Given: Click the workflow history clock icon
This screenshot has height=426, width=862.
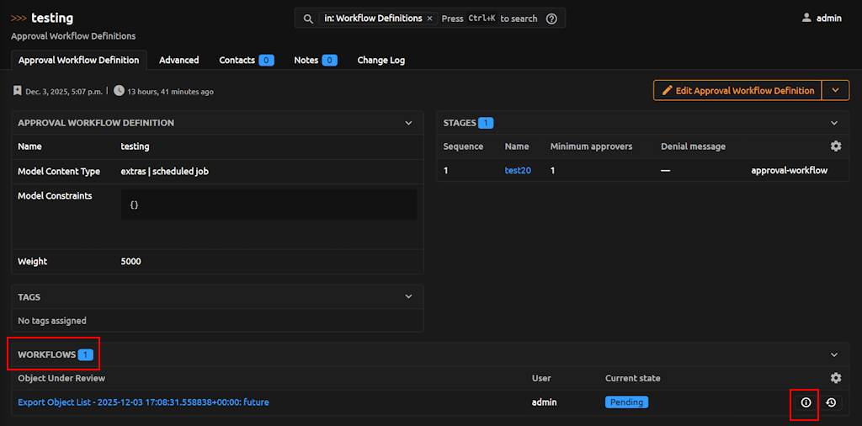Looking at the screenshot, I should point(831,403).
